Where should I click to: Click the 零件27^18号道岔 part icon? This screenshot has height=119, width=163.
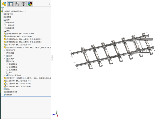coord(5,78)
